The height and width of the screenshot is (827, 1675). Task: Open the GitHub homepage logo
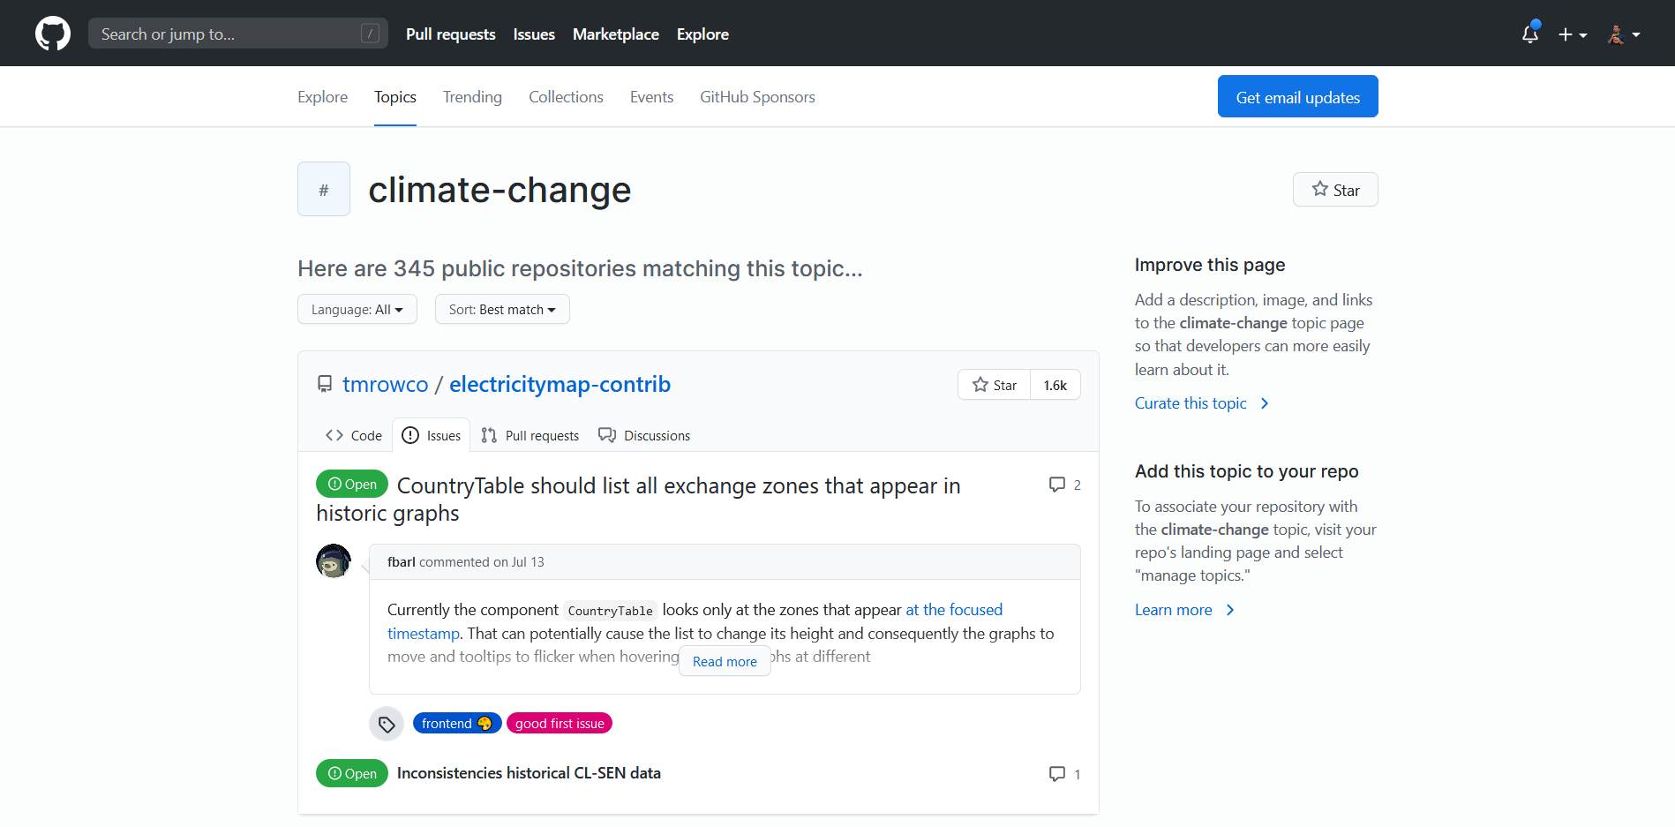pyautogui.click(x=53, y=34)
